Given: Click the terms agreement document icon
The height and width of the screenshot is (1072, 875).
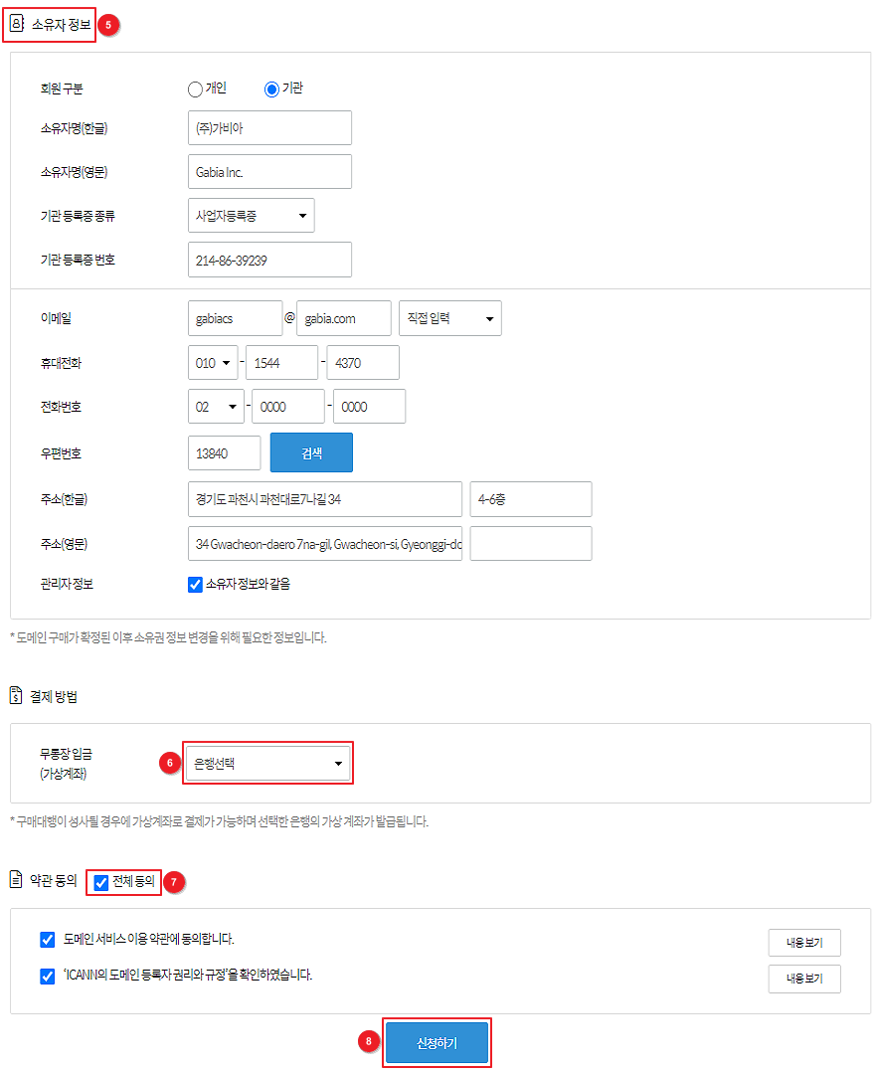Looking at the screenshot, I should click(16, 879).
